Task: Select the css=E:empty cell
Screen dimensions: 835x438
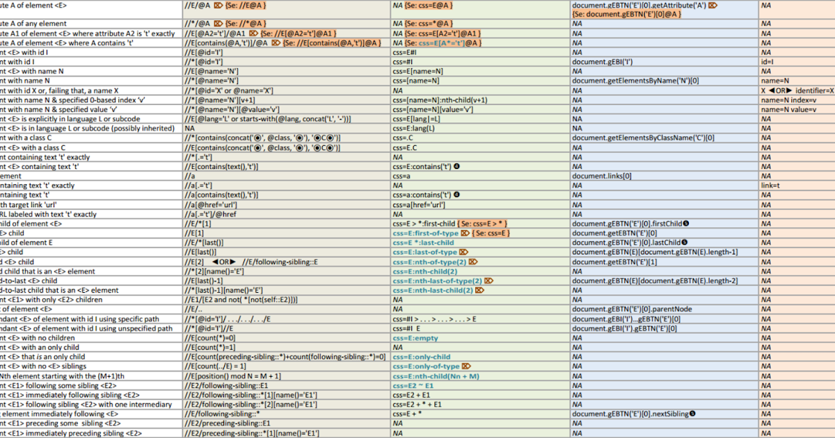Action: 415,338
